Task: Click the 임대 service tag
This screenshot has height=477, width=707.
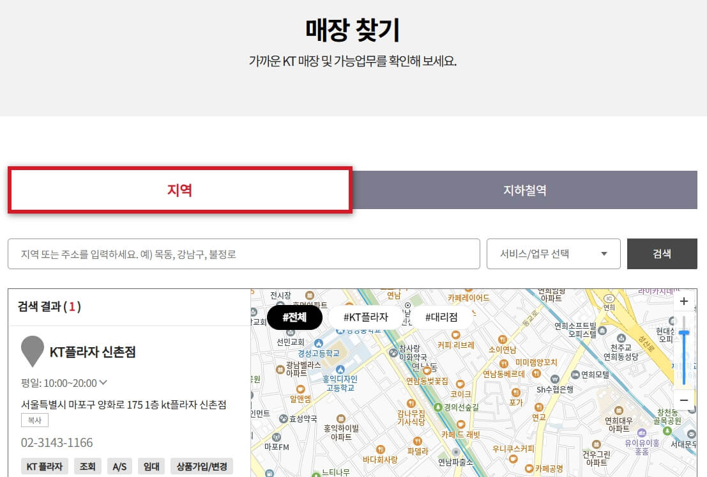Action: tap(151, 466)
